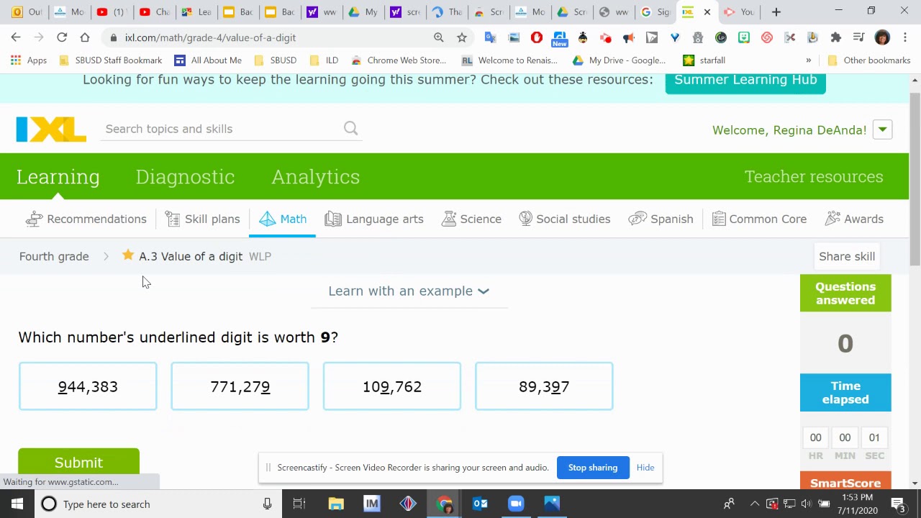Open the Recommendations section
This screenshot has height=518, width=921.
coord(86,219)
